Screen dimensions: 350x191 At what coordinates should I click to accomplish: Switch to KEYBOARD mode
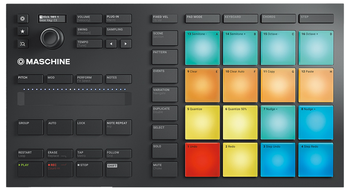point(240,19)
